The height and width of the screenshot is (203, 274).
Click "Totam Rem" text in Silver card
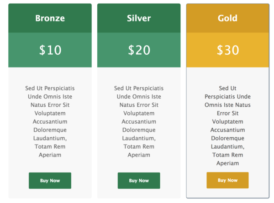(139, 146)
